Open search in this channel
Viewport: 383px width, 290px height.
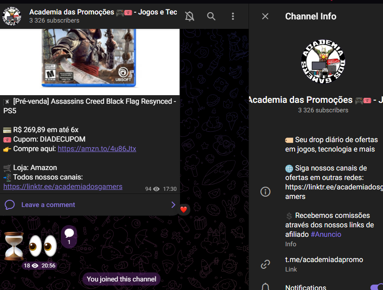click(211, 16)
